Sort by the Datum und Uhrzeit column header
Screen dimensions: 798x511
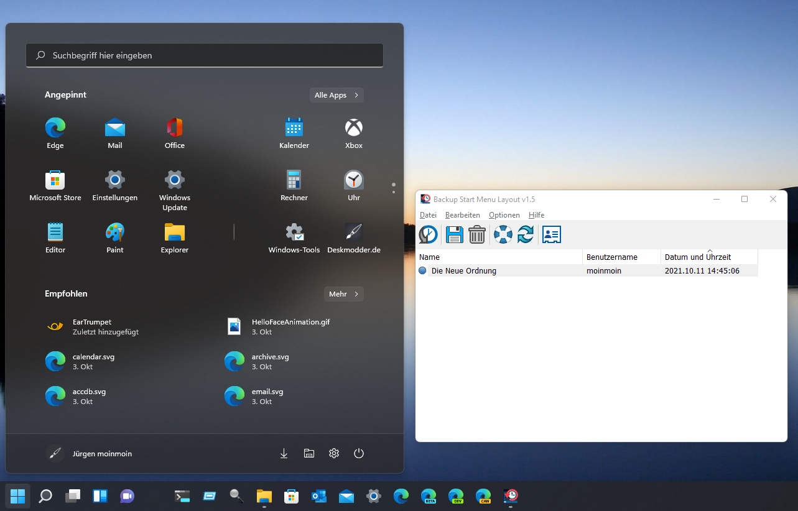coord(709,257)
